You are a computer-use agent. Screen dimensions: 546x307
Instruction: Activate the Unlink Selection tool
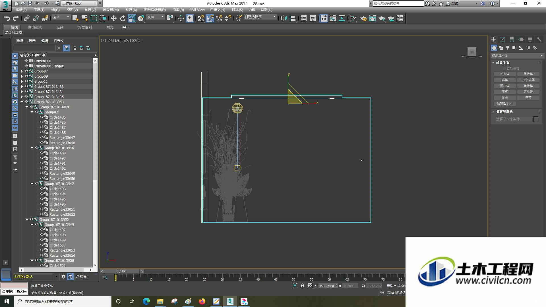pyautogui.click(x=36, y=18)
